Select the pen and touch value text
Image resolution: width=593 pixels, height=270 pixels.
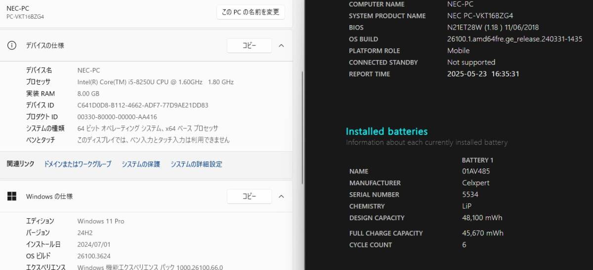(x=154, y=140)
